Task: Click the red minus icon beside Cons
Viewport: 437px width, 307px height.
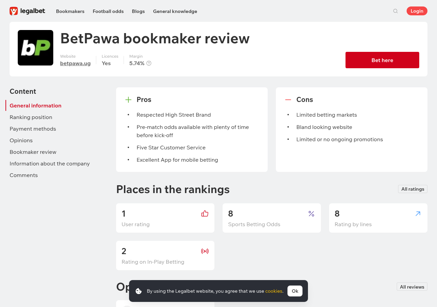Action: [288, 100]
